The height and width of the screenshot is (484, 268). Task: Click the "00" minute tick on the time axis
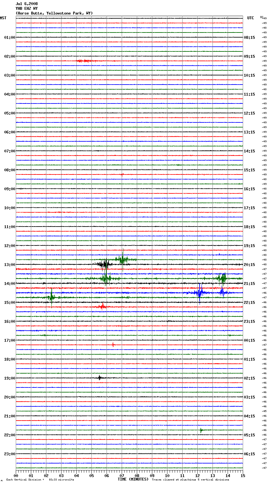coord(16,475)
